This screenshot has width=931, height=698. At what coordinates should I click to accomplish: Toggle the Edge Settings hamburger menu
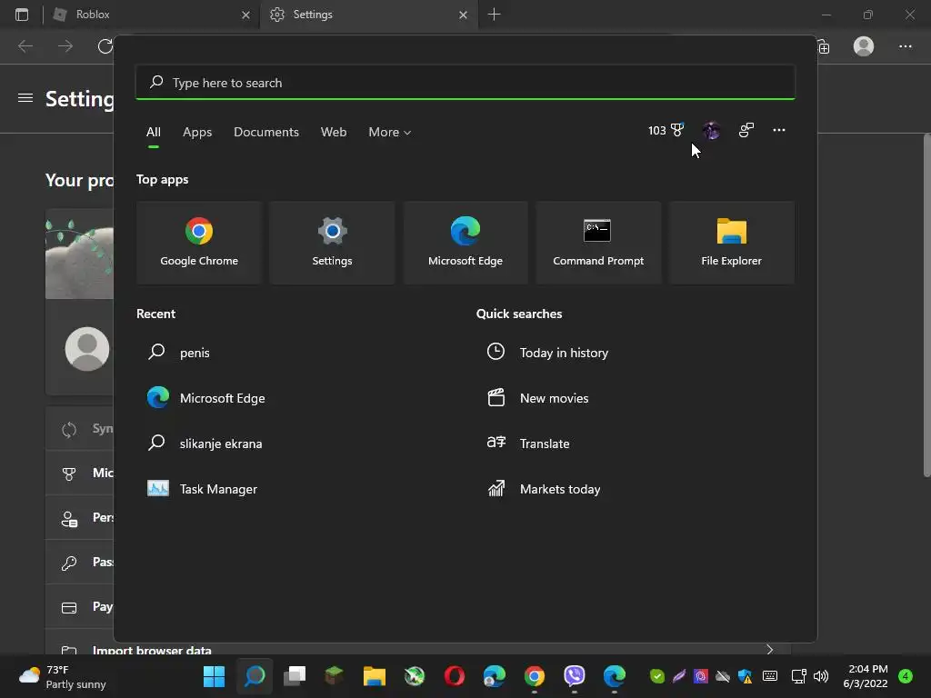(25, 98)
